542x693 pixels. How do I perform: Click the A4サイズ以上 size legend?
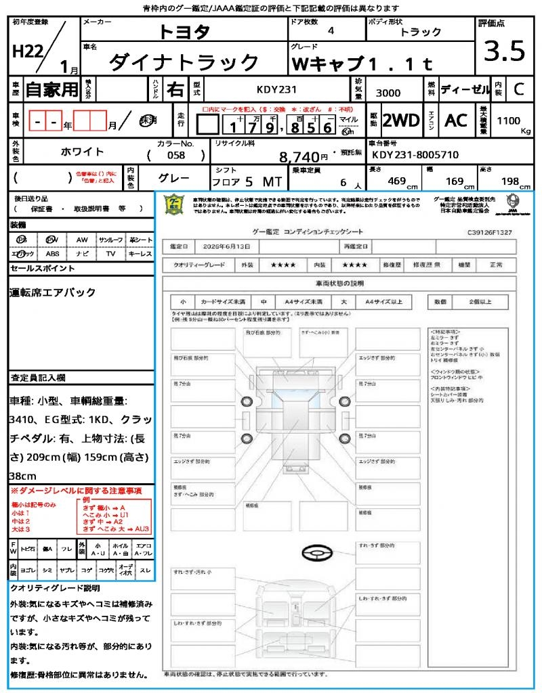tap(383, 303)
